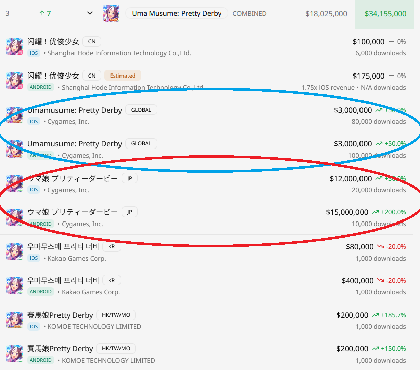The height and width of the screenshot is (370, 420).
Task: Open the JP Android ウマ娘 title
Action: [73, 212]
